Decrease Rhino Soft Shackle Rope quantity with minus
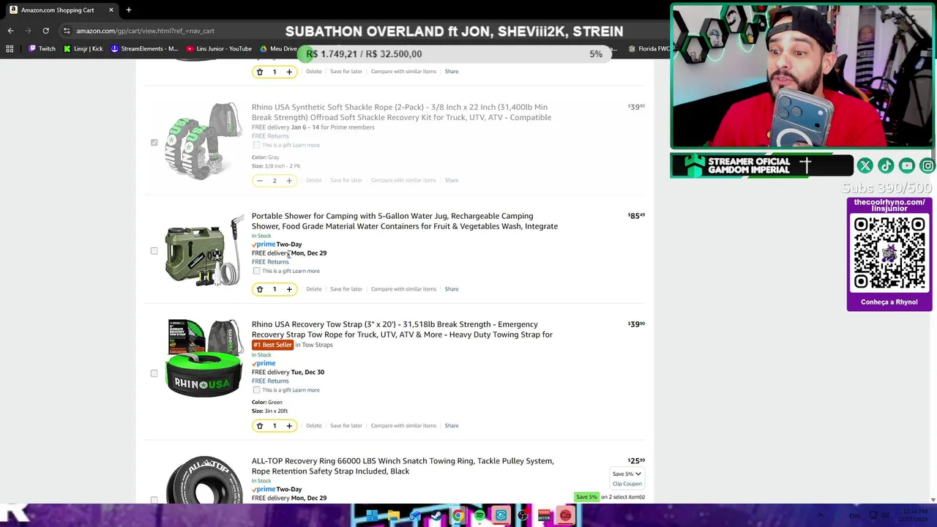Viewport: 937px width, 527px height. pyautogui.click(x=259, y=180)
